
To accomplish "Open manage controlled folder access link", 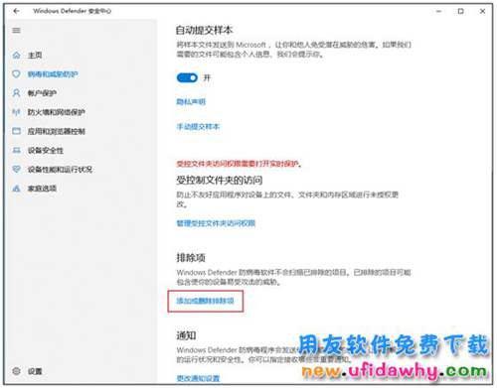I will (216, 223).
